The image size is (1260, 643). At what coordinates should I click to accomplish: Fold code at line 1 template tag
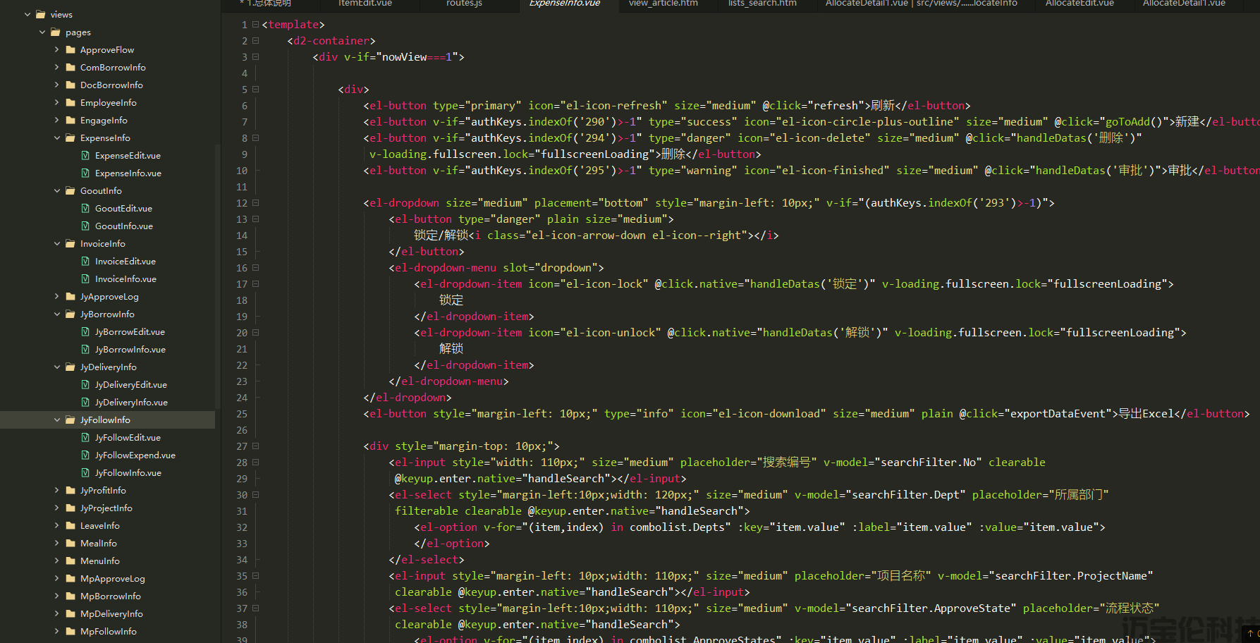(x=256, y=25)
